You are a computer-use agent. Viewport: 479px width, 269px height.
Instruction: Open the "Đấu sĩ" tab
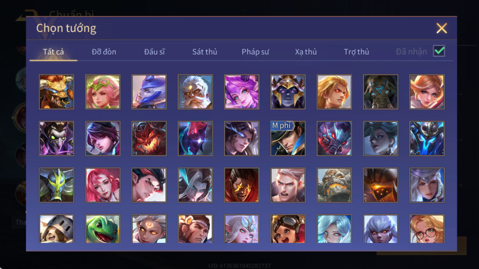[154, 52]
